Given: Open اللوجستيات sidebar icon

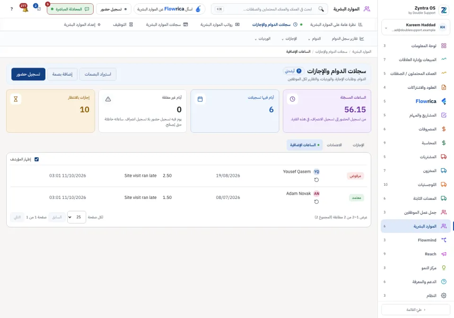Looking at the screenshot, I should click(444, 185).
